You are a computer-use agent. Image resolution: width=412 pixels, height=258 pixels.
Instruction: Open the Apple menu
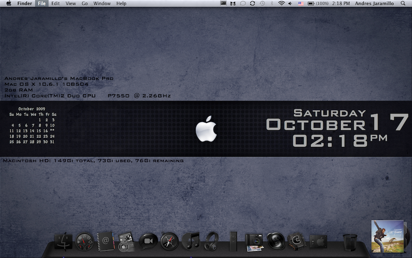[9, 4]
